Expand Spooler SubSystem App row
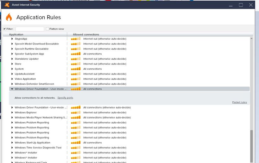This screenshot has width=259, height=163. tap(12, 54)
